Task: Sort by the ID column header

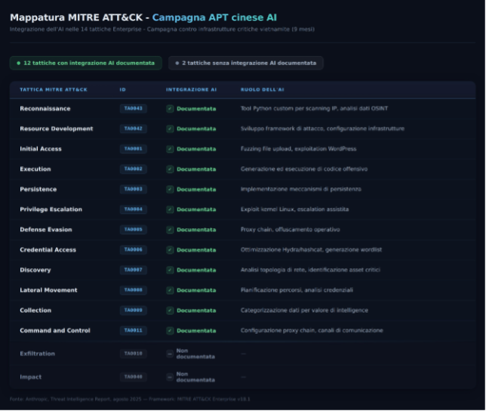Action: (123, 90)
